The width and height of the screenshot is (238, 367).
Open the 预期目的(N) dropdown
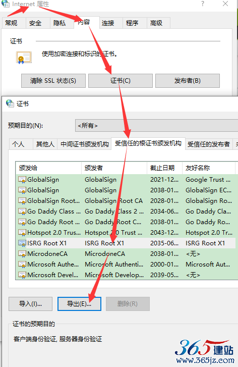click(157, 126)
